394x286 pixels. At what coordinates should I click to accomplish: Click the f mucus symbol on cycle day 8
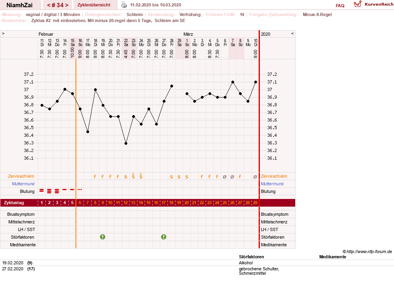(x=95, y=176)
